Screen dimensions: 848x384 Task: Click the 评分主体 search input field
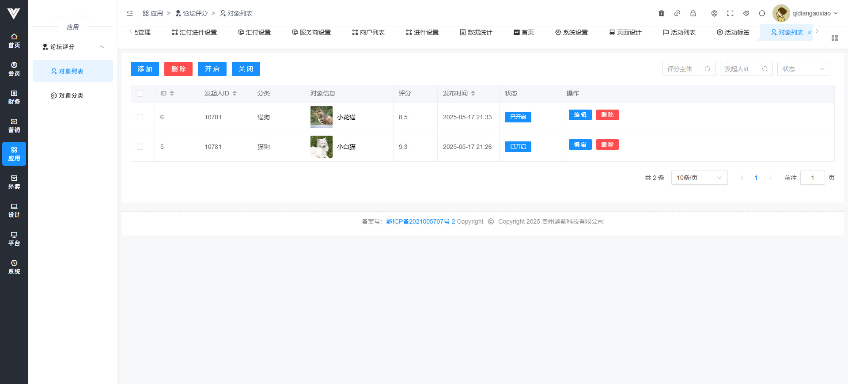click(x=684, y=69)
